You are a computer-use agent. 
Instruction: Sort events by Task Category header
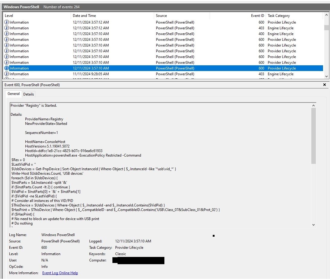[294, 16]
